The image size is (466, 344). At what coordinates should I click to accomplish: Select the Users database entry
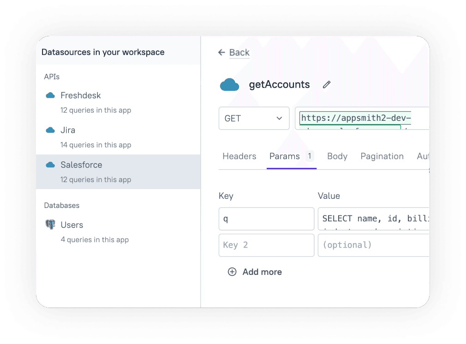click(72, 225)
